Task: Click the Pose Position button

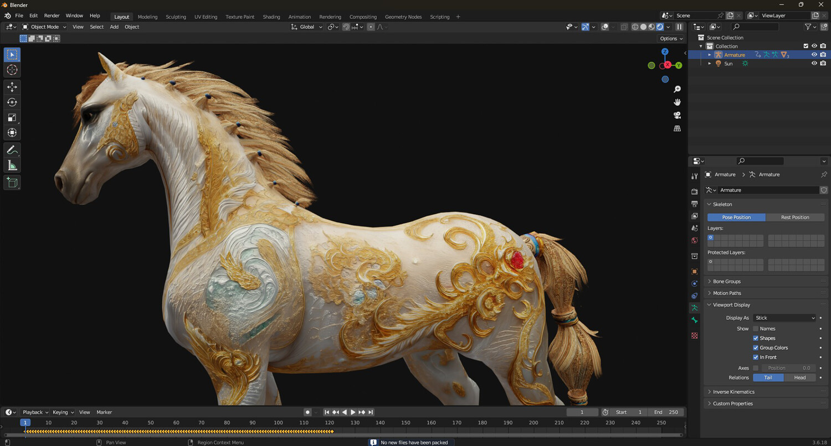Action: [736, 217]
